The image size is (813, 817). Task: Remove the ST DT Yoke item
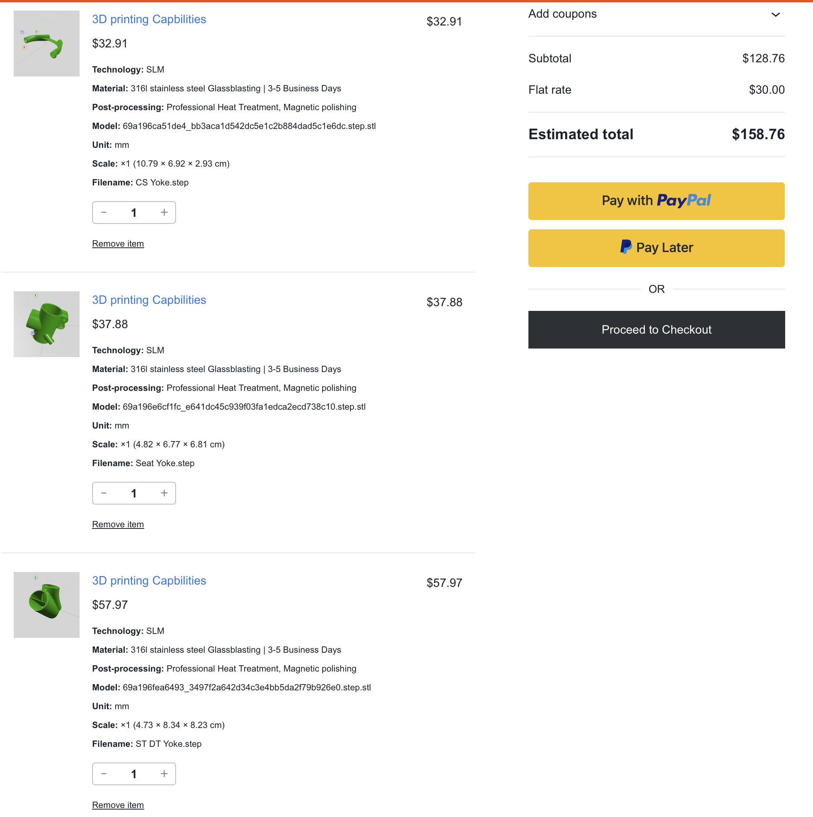pyautogui.click(x=118, y=805)
